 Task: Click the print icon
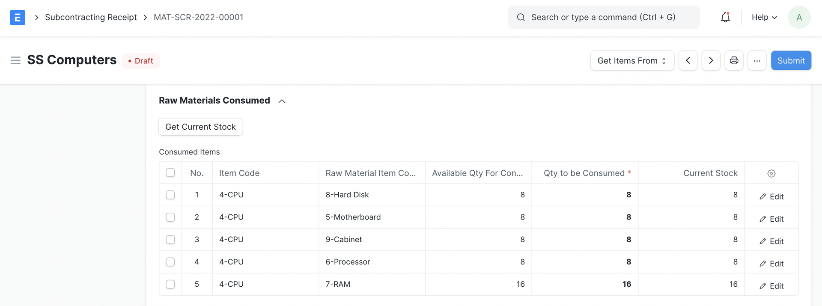point(734,60)
